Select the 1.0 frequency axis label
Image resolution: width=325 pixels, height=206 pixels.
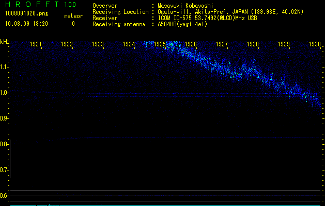(5, 93)
